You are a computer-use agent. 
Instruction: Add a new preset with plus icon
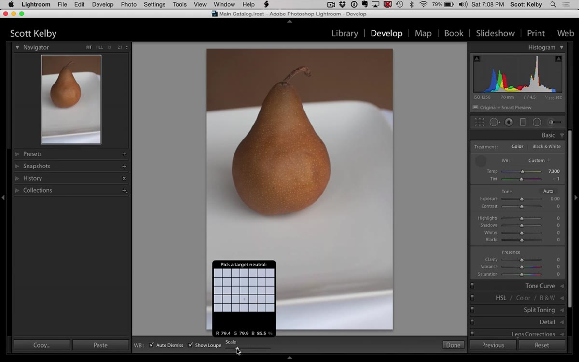coord(124,154)
